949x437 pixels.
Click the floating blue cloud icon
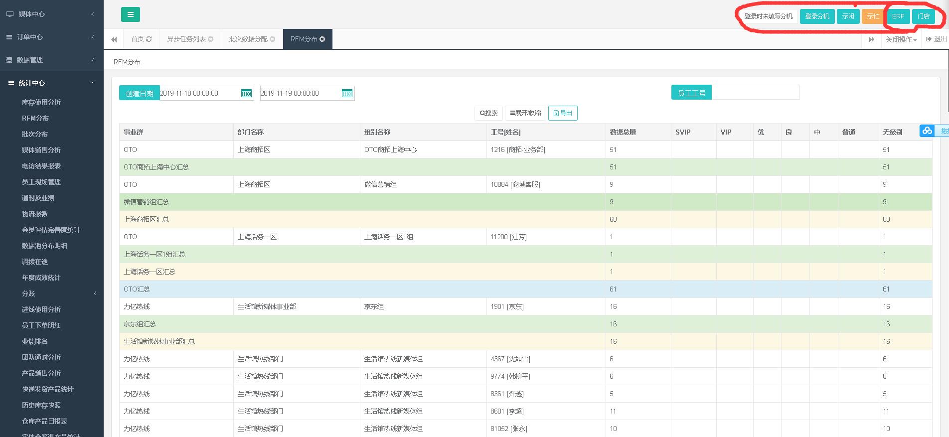pos(927,131)
